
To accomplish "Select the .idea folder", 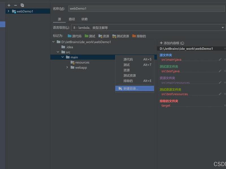I will point(67,47).
